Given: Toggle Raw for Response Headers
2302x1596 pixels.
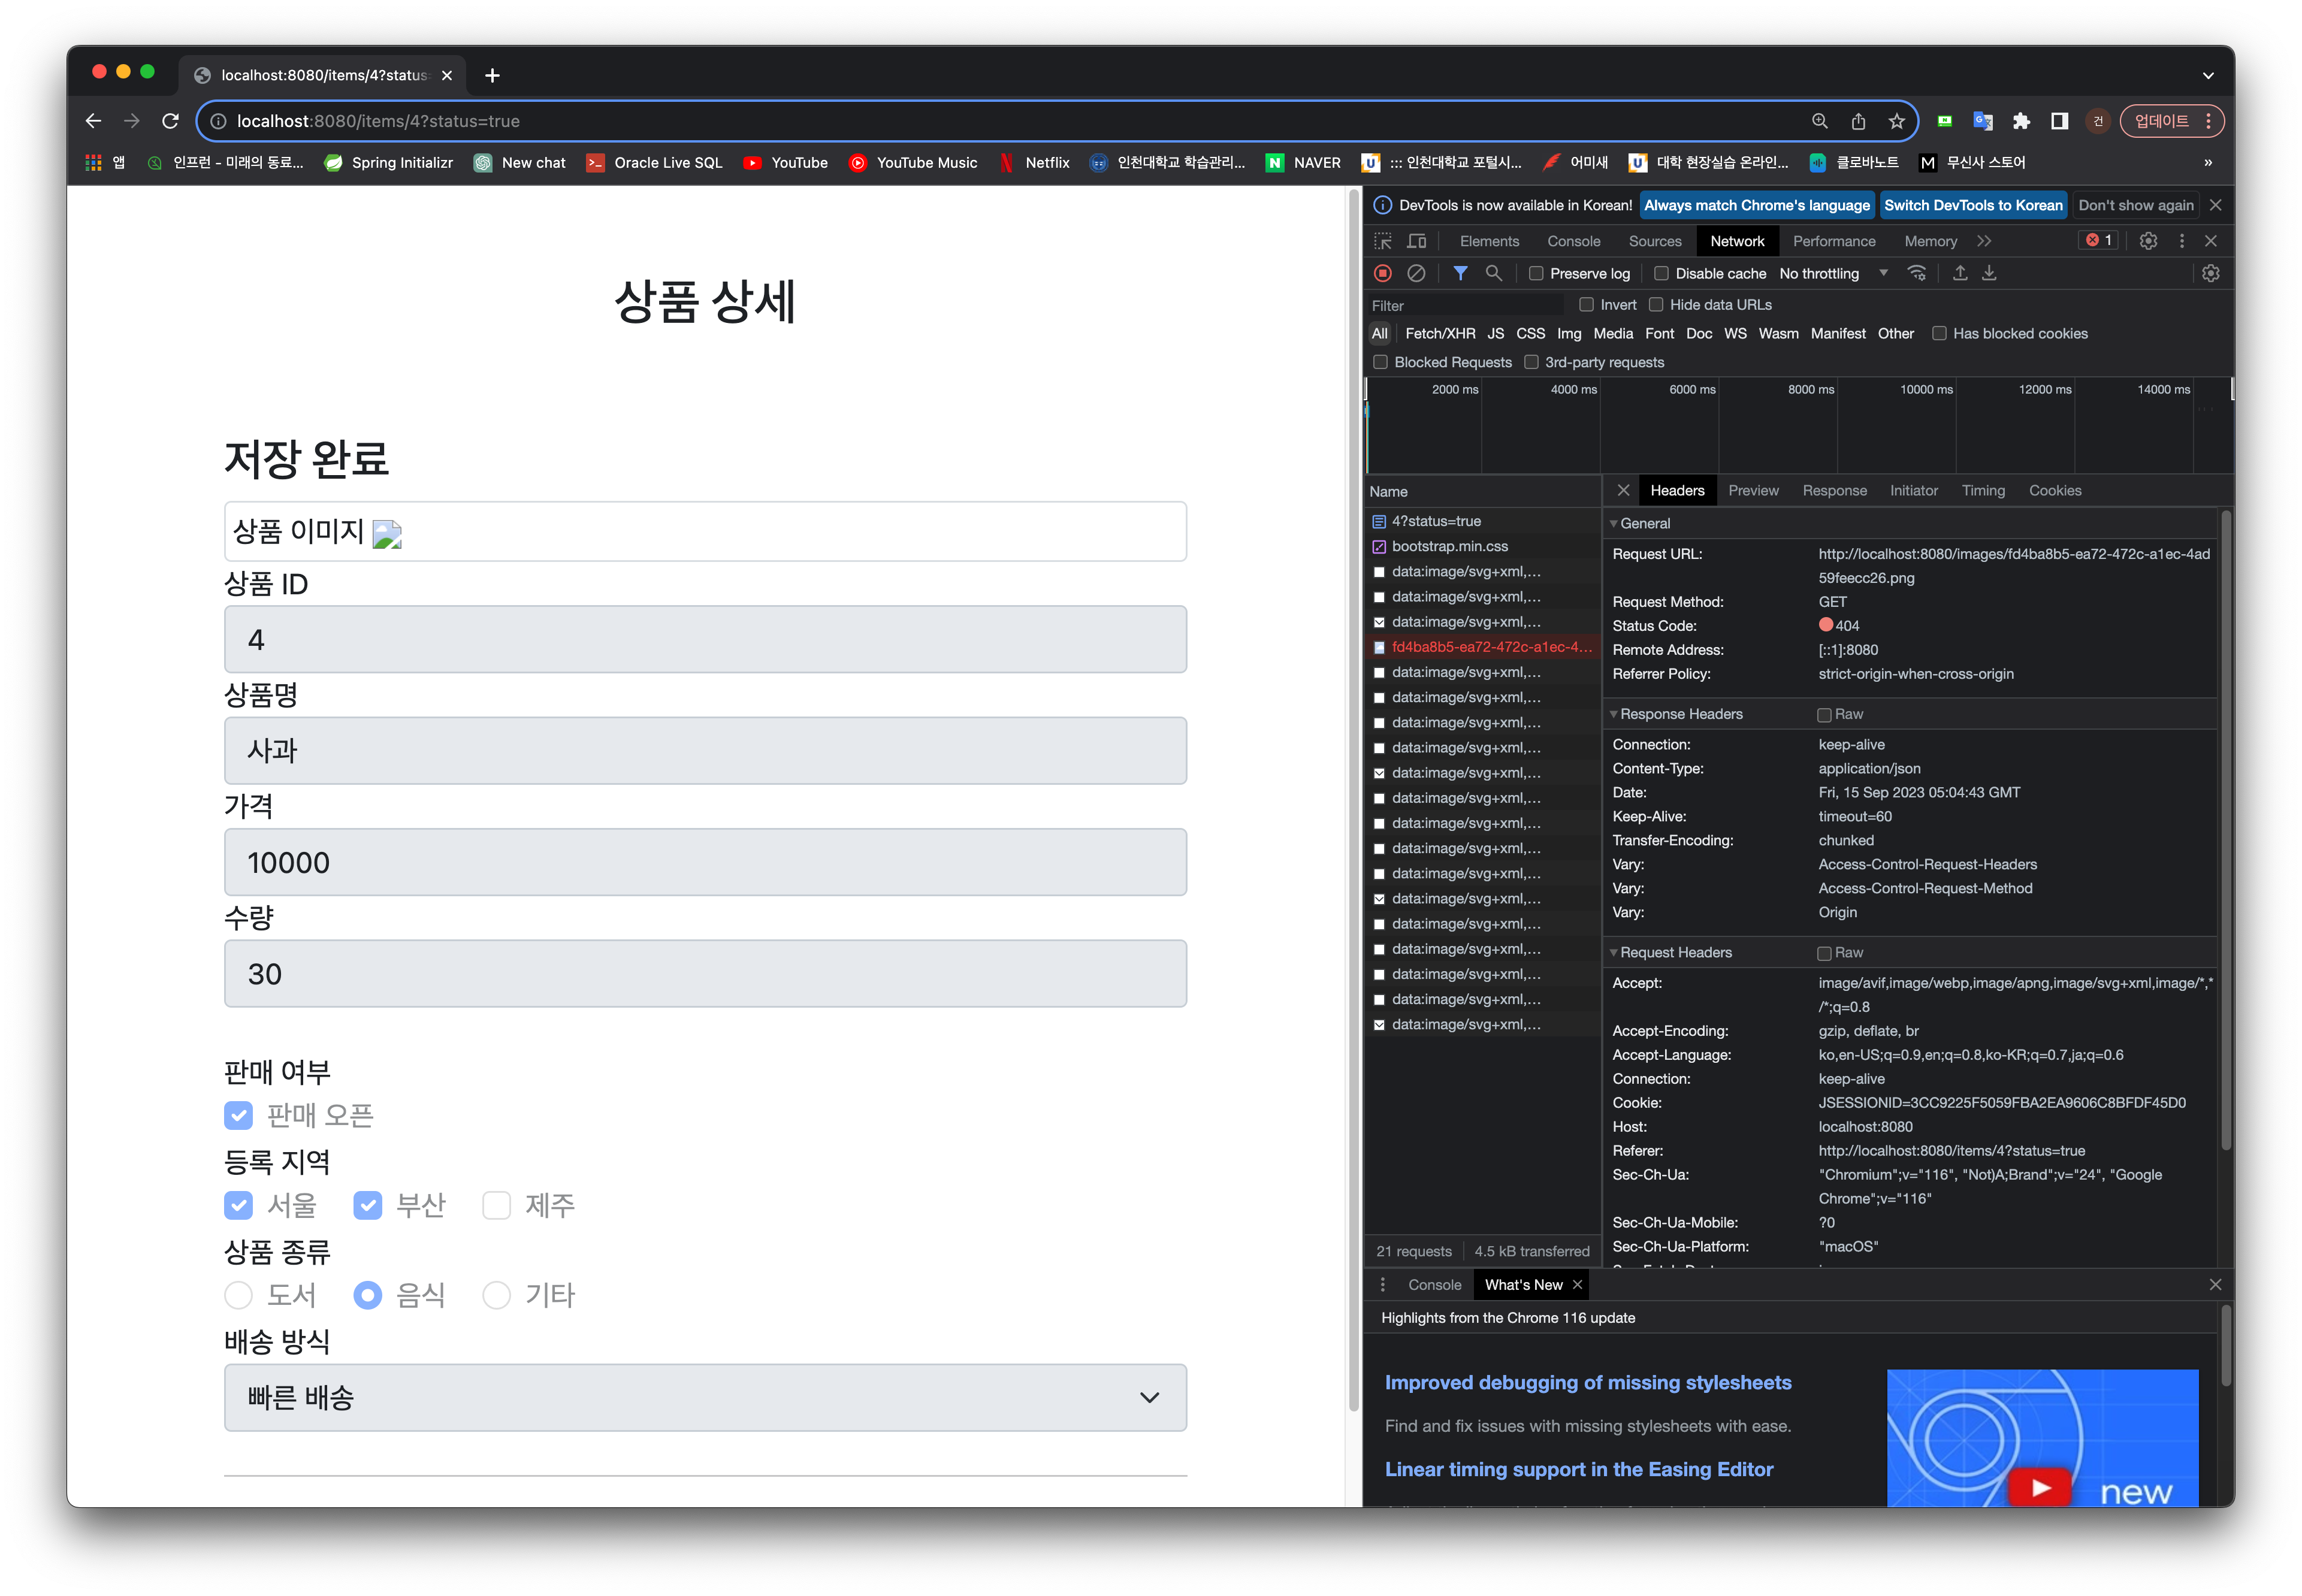Looking at the screenshot, I should (1824, 715).
